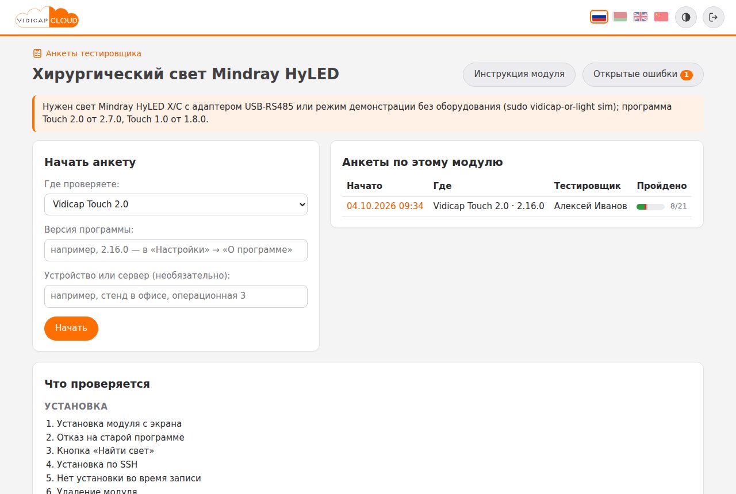
Task: Click the «Алексей Иванов» tester cell
Action: (x=591, y=206)
